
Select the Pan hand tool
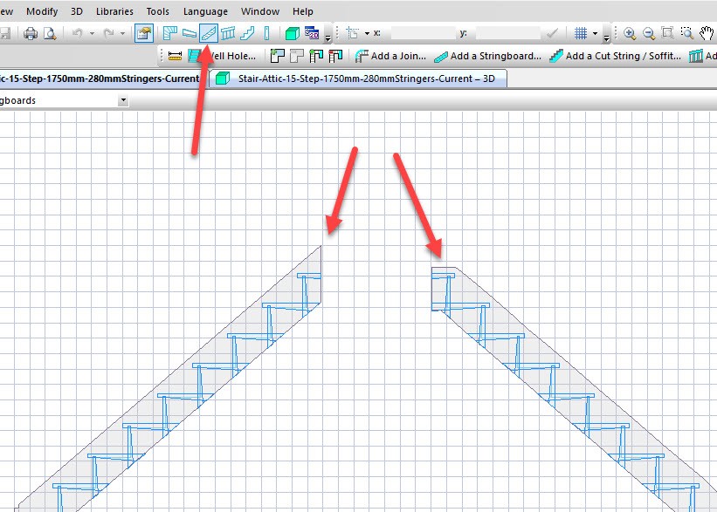(707, 33)
